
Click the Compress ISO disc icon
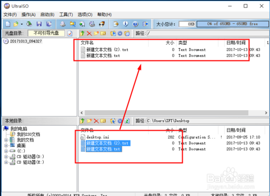click(92, 24)
